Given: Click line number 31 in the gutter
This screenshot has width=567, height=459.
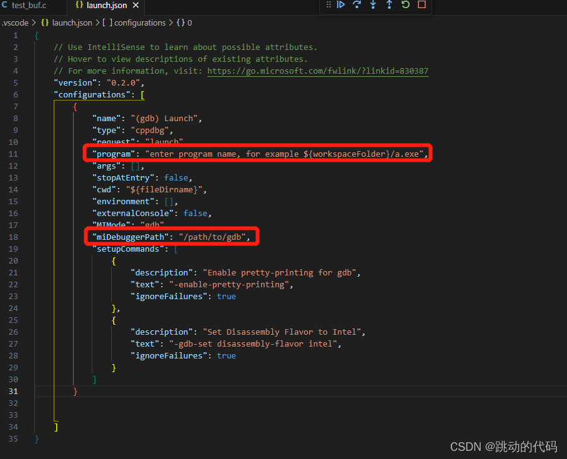Looking at the screenshot, I should pyautogui.click(x=13, y=392).
